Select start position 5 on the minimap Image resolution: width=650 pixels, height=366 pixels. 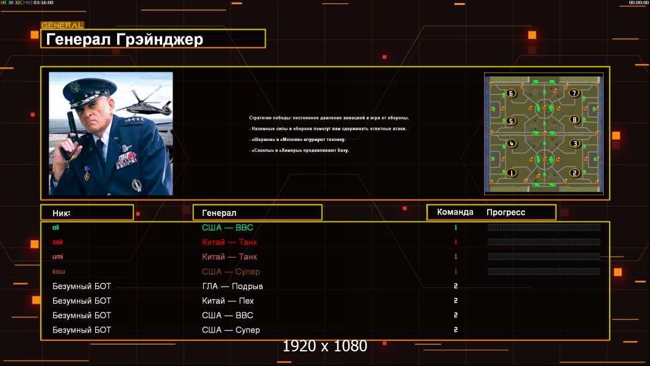point(511,121)
